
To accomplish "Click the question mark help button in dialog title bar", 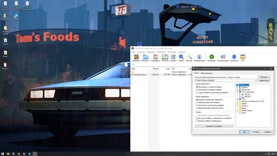I will pos(264,68).
